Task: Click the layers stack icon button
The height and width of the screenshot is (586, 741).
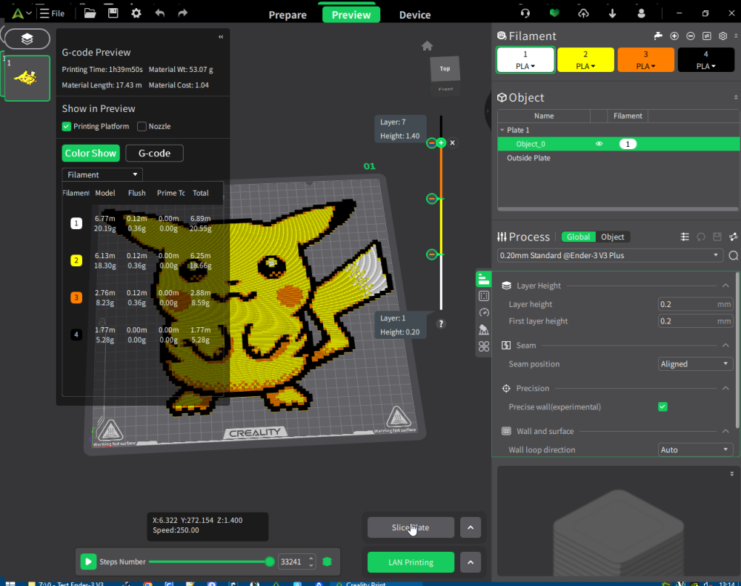Action: coord(27,39)
